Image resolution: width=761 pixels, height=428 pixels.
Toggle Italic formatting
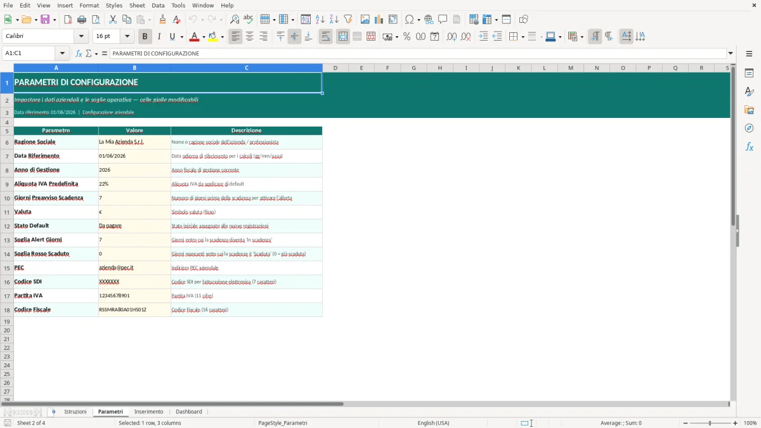(x=159, y=37)
